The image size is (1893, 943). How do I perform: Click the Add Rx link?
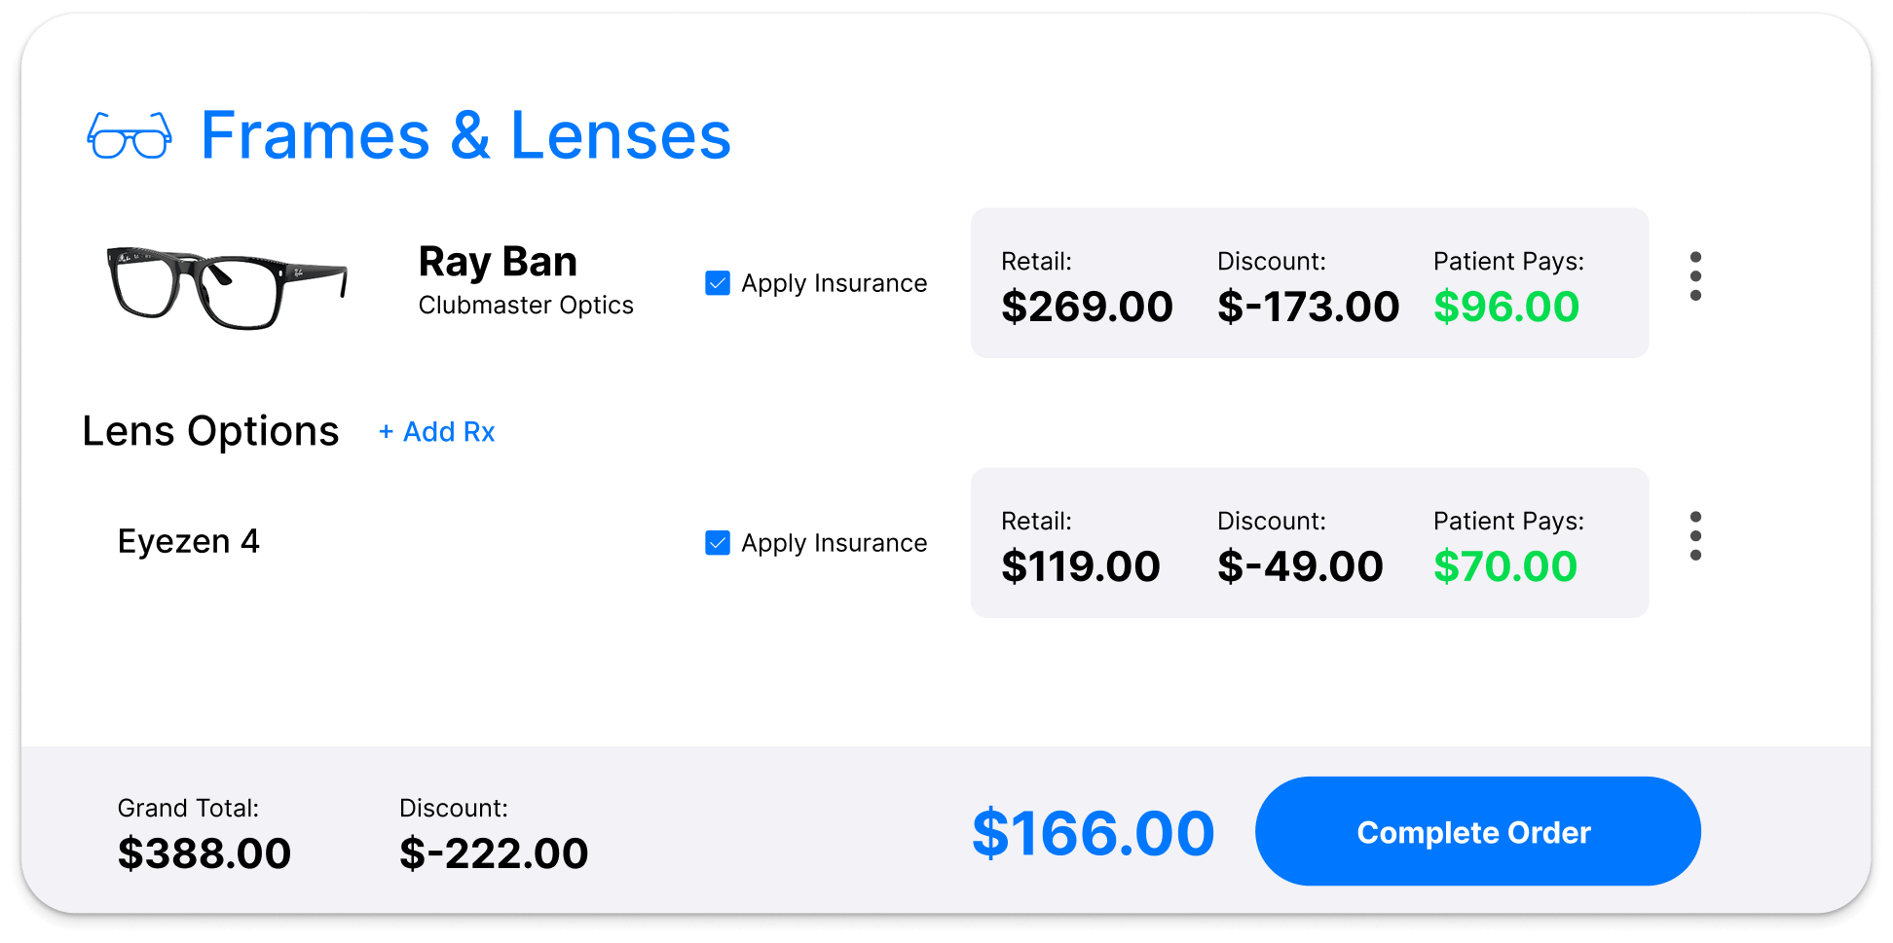[x=437, y=432]
